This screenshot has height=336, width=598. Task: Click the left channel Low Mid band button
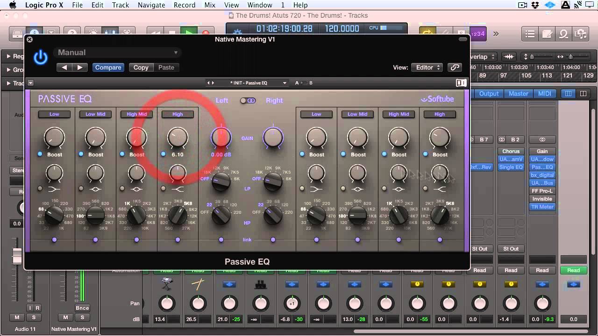pyautogui.click(x=95, y=114)
